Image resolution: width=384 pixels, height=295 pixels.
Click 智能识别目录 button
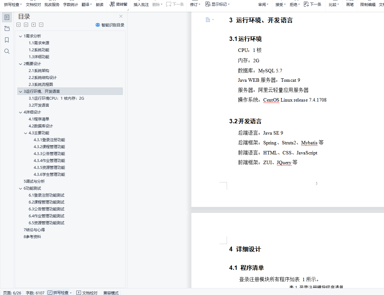click(x=110, y=25)
